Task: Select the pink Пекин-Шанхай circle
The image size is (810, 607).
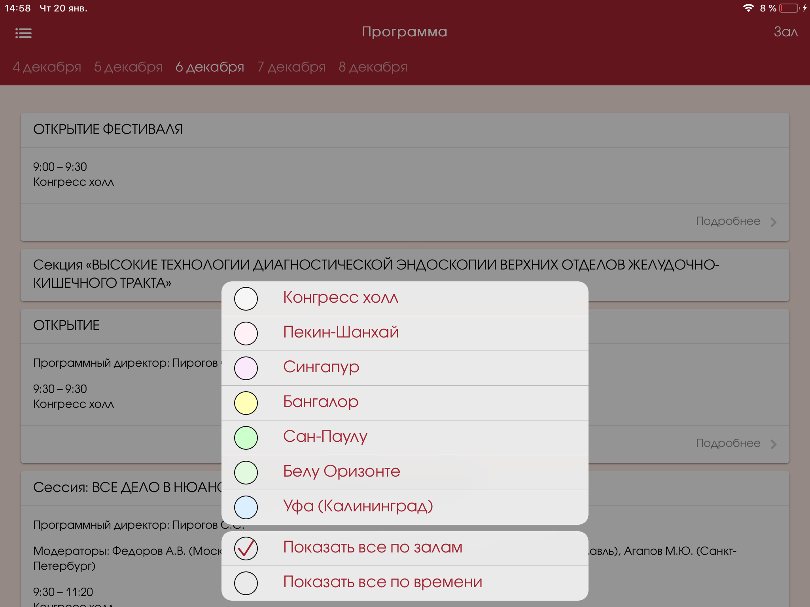Action: pos(246,334)
